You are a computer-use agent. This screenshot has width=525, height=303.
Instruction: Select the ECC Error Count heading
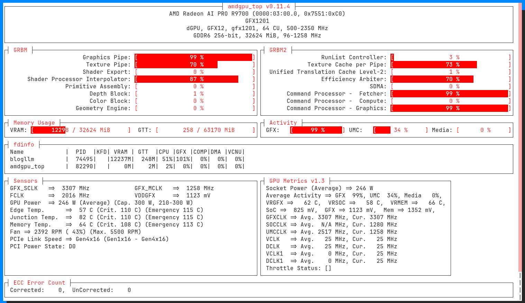click(39, 283)
